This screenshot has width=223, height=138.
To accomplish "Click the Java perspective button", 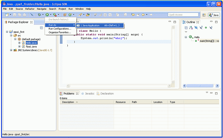I will pyautogui.click(x=214, y=15).
